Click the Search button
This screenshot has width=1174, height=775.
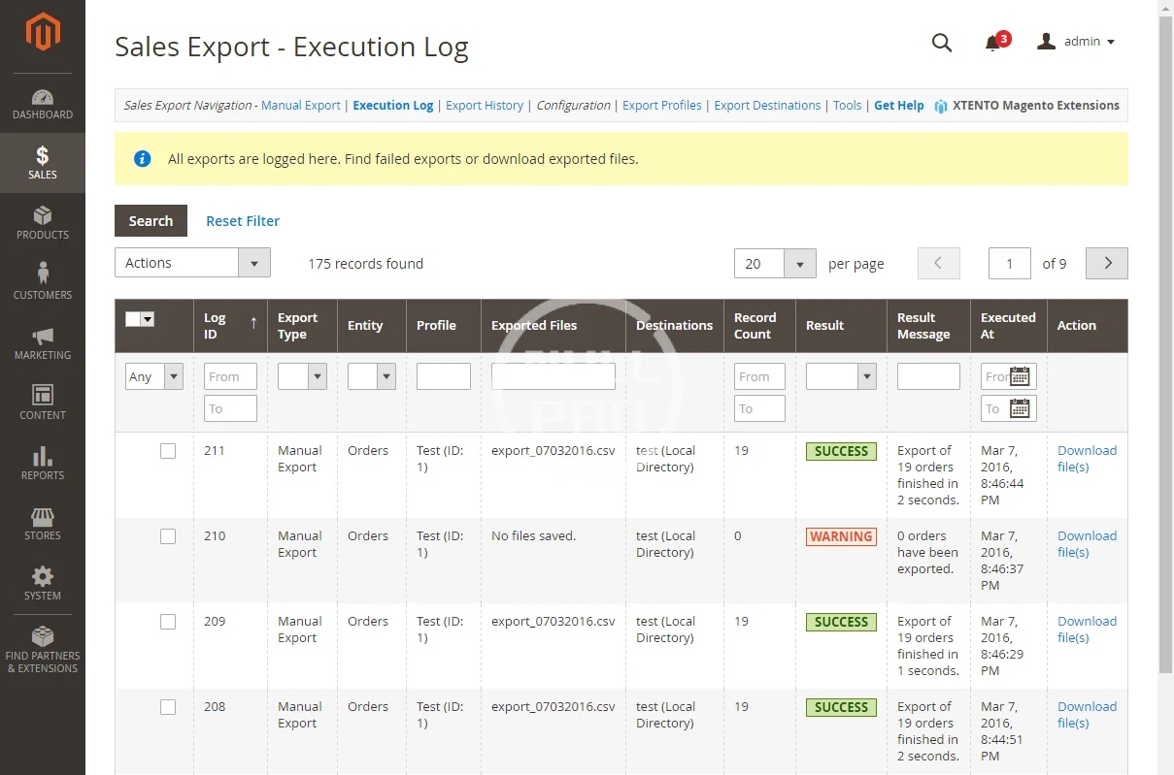[151, 221]
